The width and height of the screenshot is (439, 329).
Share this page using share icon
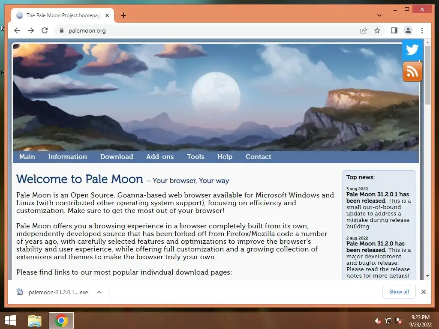point(364,30)
